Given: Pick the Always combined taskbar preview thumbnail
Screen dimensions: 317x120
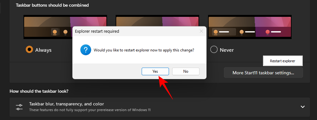Looking at the screenshot, I should (x=65, y=27).
